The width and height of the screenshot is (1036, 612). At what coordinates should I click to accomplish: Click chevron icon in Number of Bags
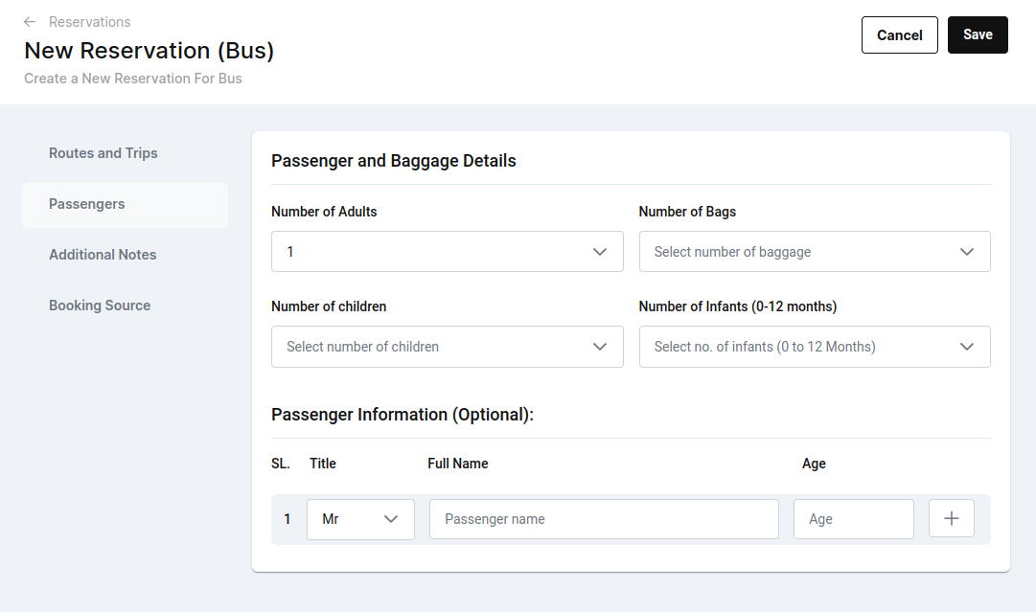pos(967,252)
